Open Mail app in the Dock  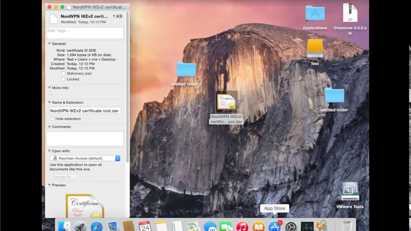coord(113,226)
